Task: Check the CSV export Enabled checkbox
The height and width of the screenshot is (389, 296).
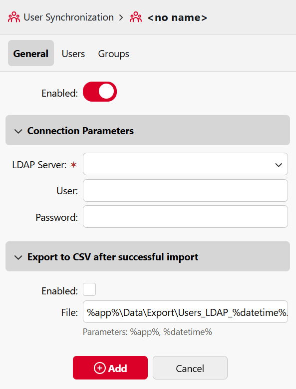Action: (89, 289)
